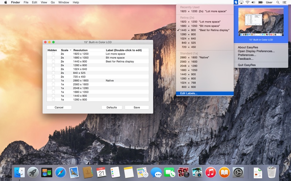Open Calendar showing Feb 21
Screen dimensions: 291x181
[101, 173]
